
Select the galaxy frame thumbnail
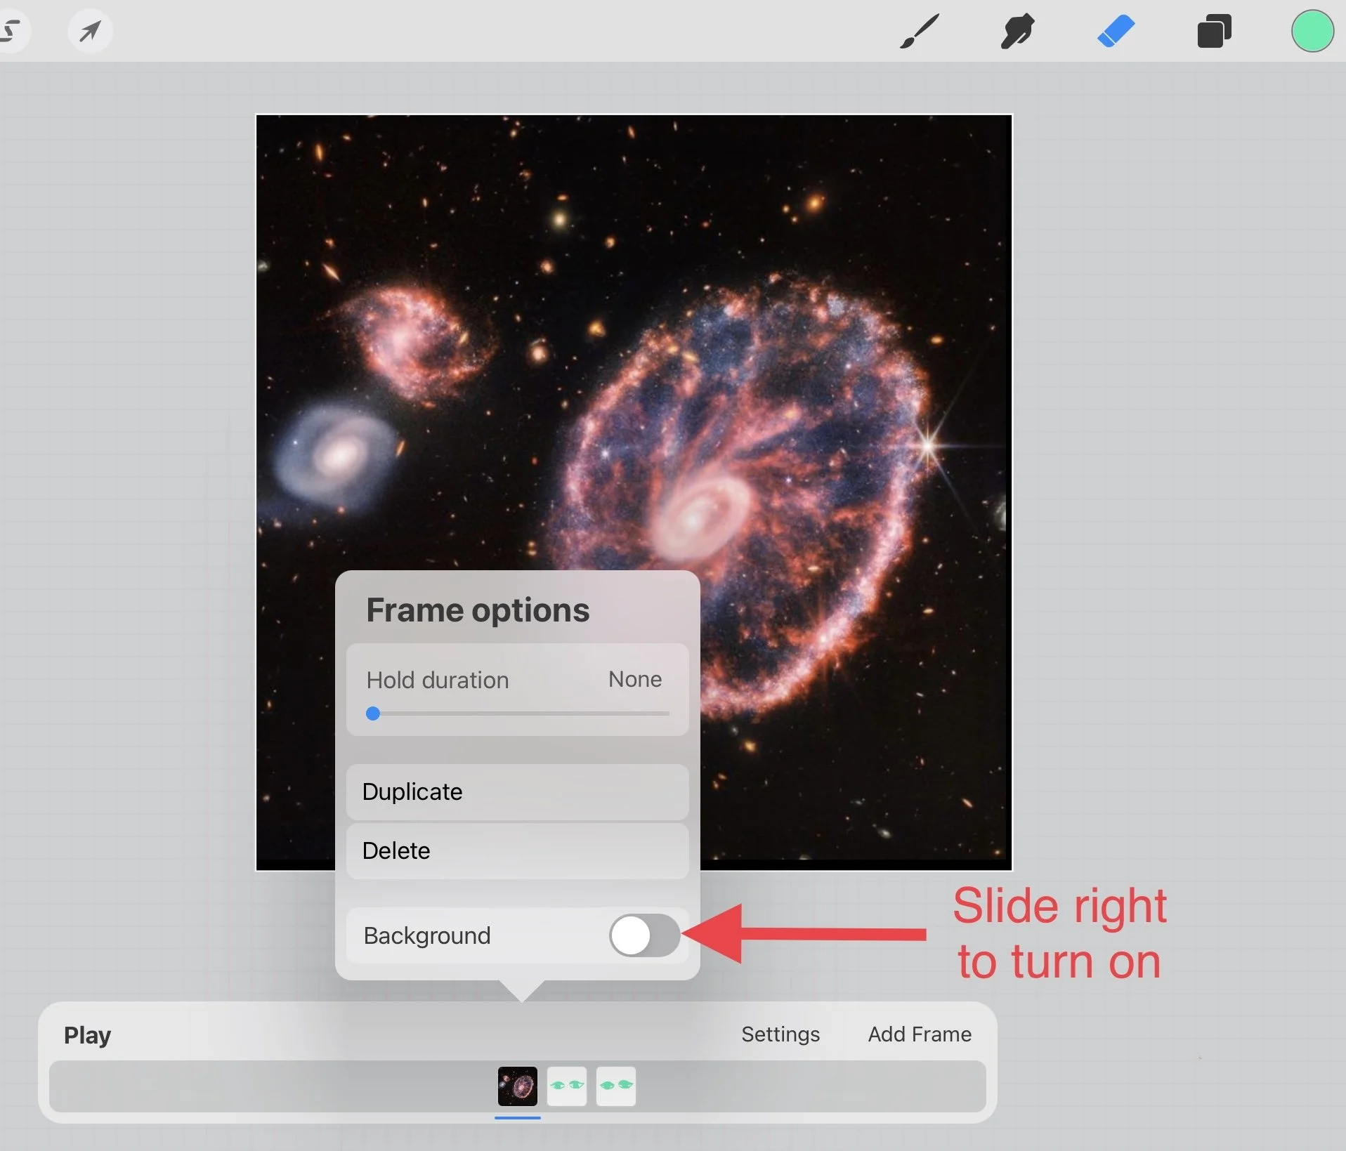[518, 1086]
